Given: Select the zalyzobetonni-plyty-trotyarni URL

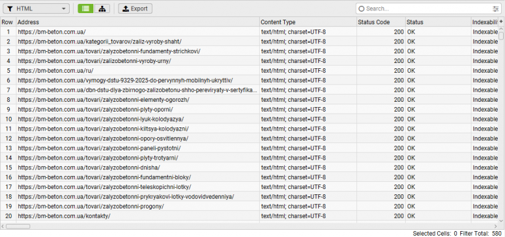Looking at the screenshot, I should (x=98, y=158).
